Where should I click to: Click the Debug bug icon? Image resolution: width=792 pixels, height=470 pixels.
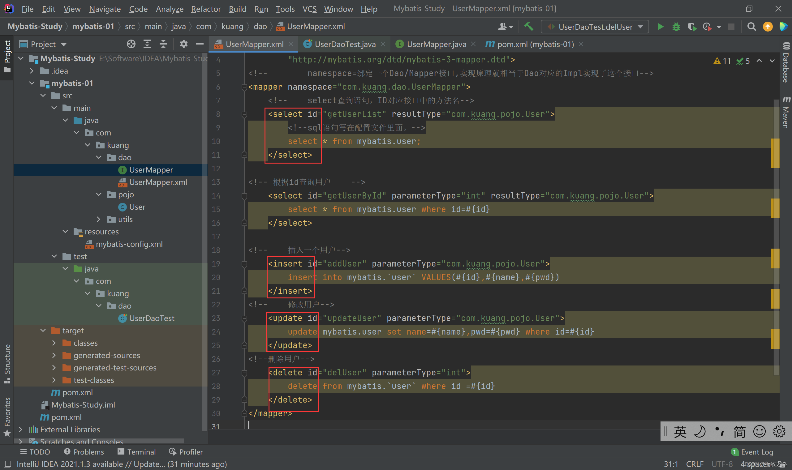(x=676, y=27)
